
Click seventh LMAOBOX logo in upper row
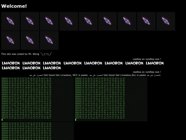pyautogui.click(x=134, y=63)
